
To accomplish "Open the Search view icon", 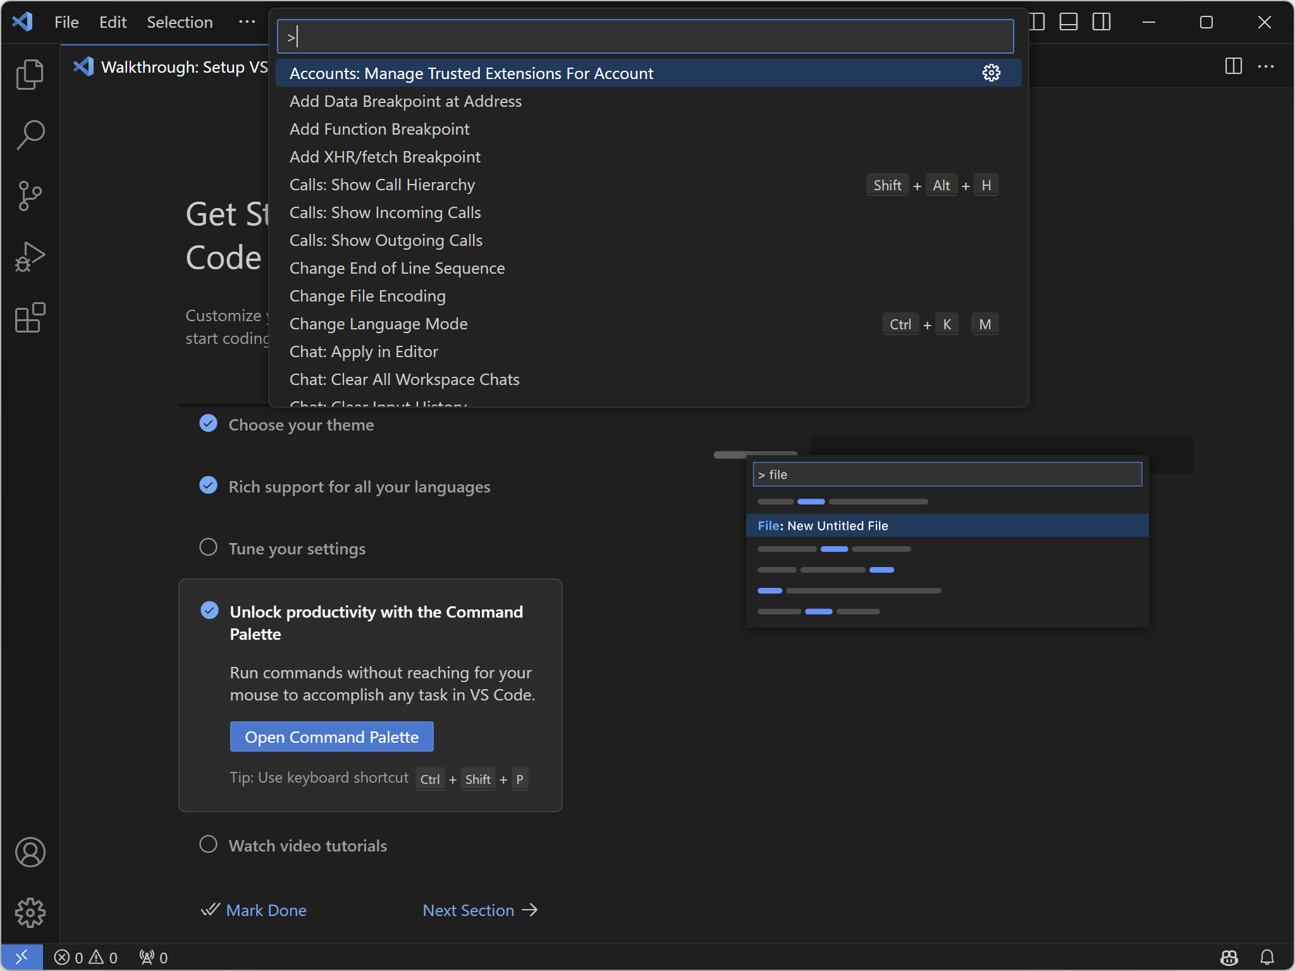I will [x=30, y=135].
